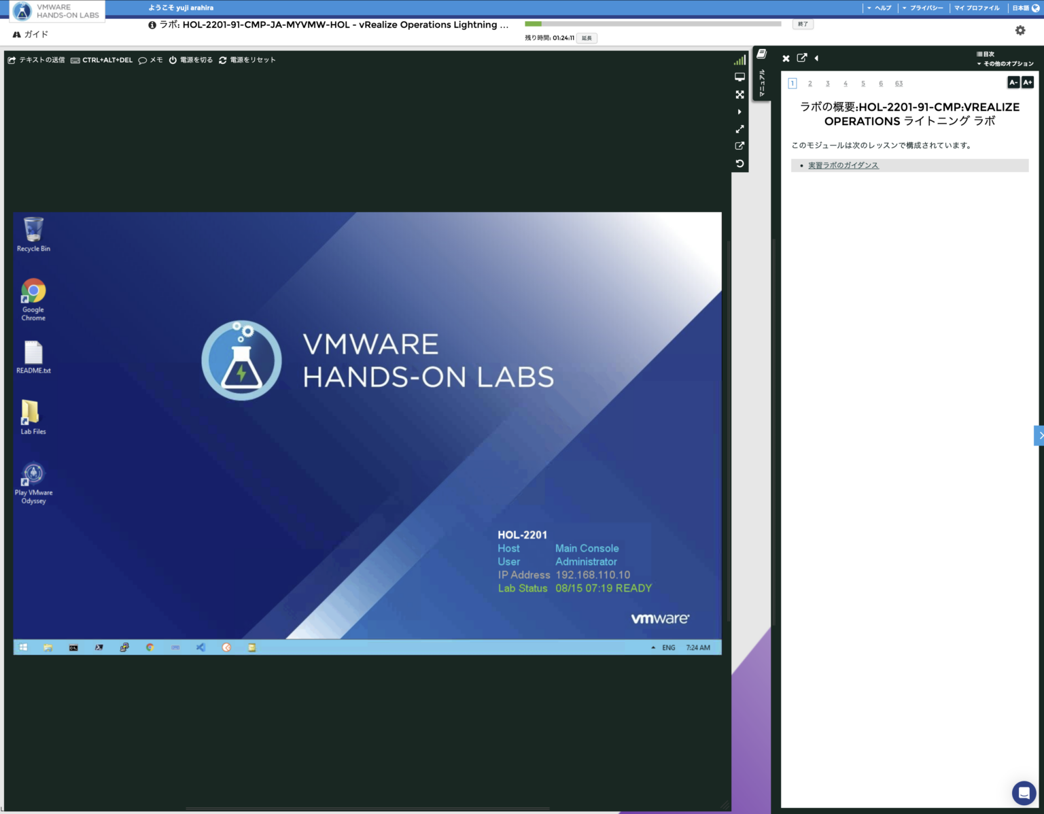This screenshot has width=1044, height=814.
Task: Click the connection signal strength indicator
Action: (739, 60)
